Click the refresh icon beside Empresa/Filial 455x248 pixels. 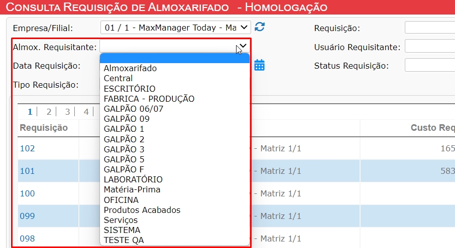tap(260, 27)
